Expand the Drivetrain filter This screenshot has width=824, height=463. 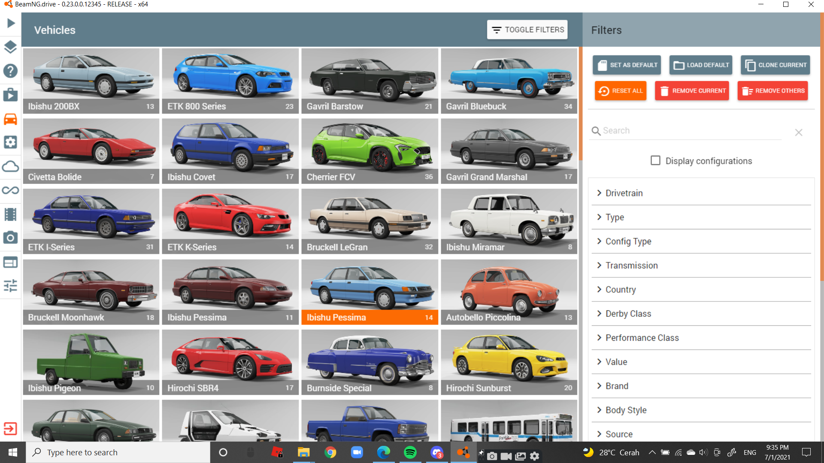pyautogui.click(x=701, y=193)
